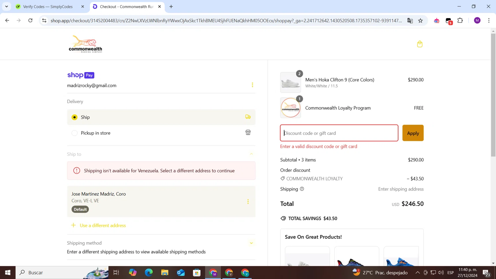Open Task View on the taskbar
The width and height of the screenshot is (496, 279).
[116, 272]
